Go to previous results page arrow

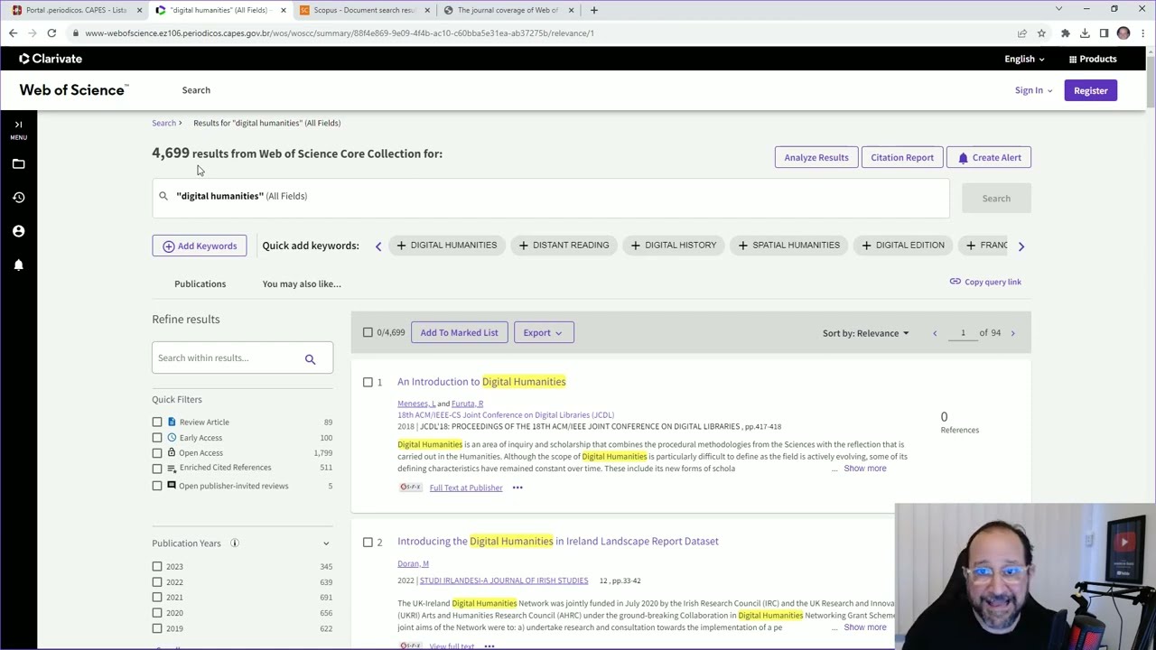pyautogui.click(x=935, y=333)
